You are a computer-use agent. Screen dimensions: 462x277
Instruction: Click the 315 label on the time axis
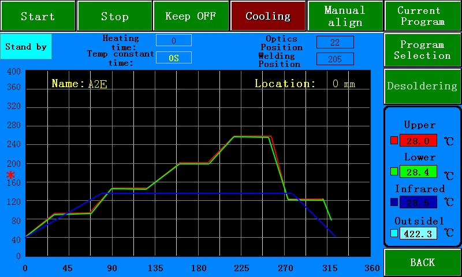tap(330, 268)
